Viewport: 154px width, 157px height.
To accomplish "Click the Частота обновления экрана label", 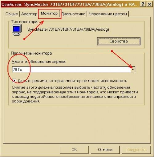I will (39, 62).
